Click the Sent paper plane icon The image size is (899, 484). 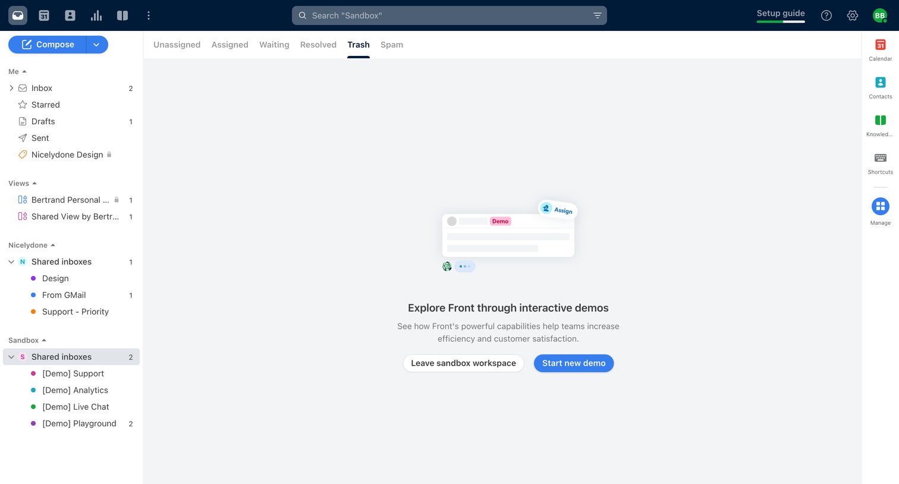[23, 138]
